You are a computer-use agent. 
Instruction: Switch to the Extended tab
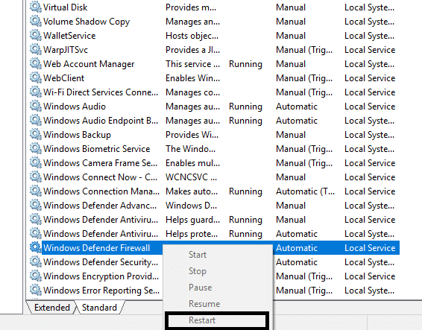(x=52, y=308)
